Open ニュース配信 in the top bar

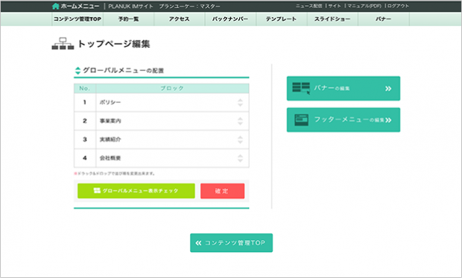[x=308, y=6]
